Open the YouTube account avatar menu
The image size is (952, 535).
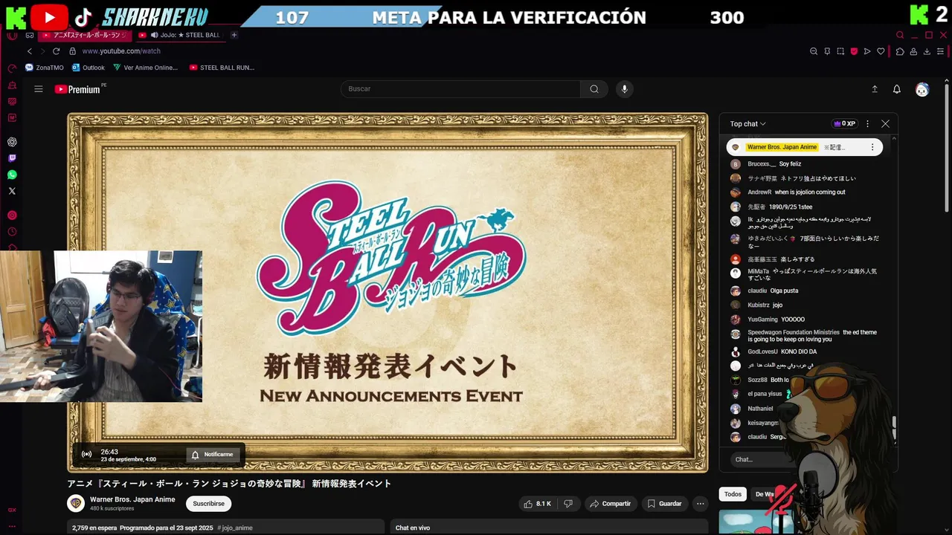922,89
